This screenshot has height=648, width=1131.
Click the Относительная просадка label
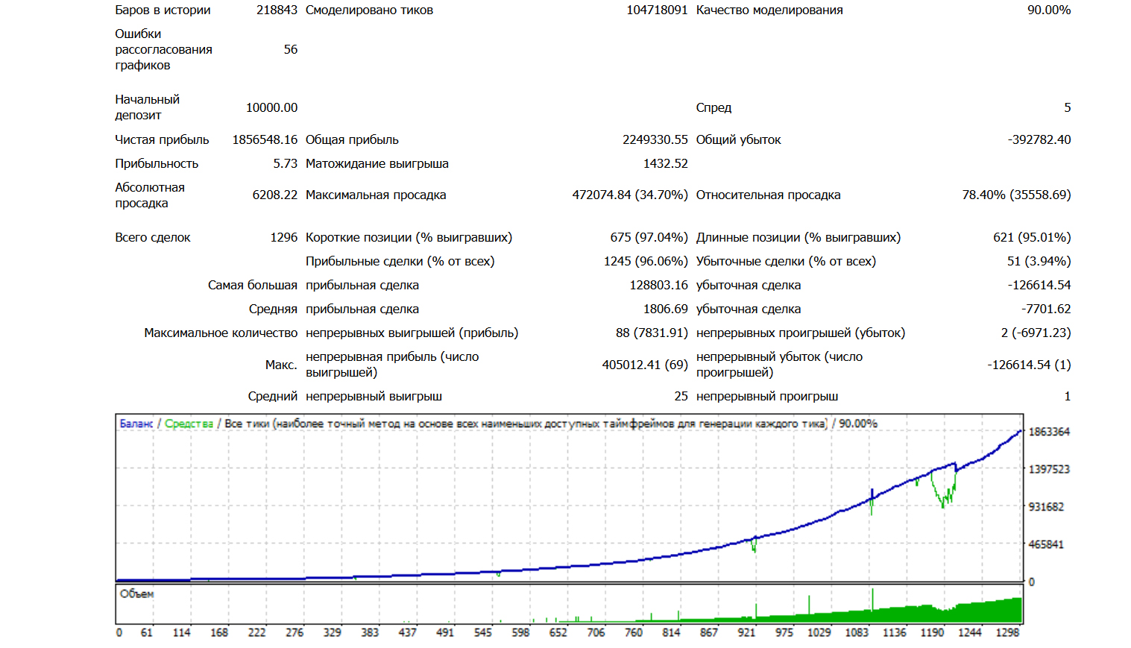coord(768,195)
